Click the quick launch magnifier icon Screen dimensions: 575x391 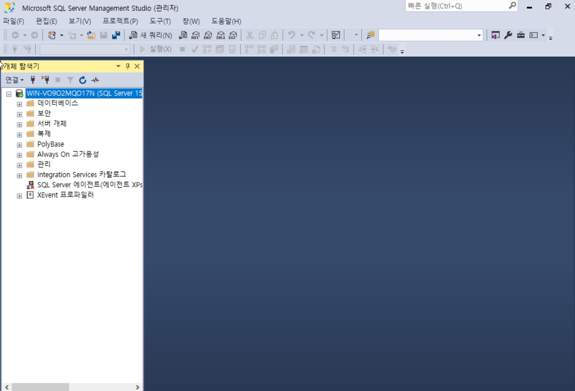point(512,6)
